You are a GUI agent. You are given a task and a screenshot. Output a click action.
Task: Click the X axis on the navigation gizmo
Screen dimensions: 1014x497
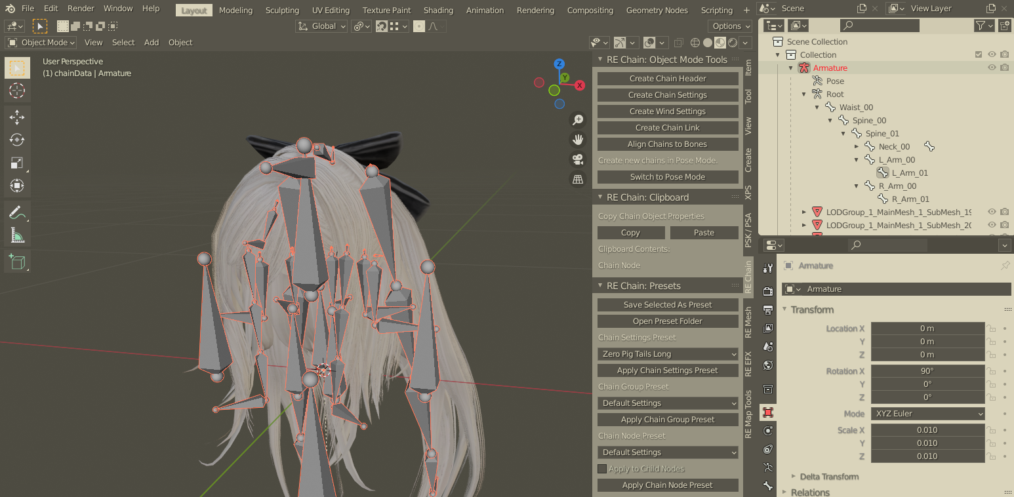580,85
